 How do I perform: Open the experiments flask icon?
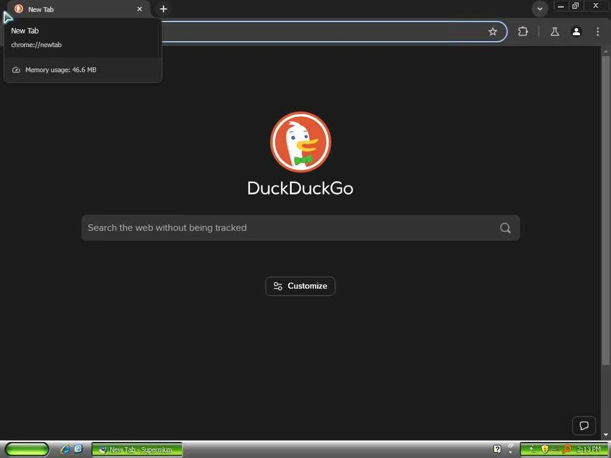(x=554, y=32)
